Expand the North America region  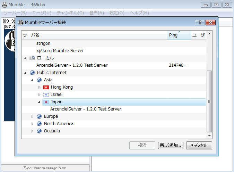(32, 124)
